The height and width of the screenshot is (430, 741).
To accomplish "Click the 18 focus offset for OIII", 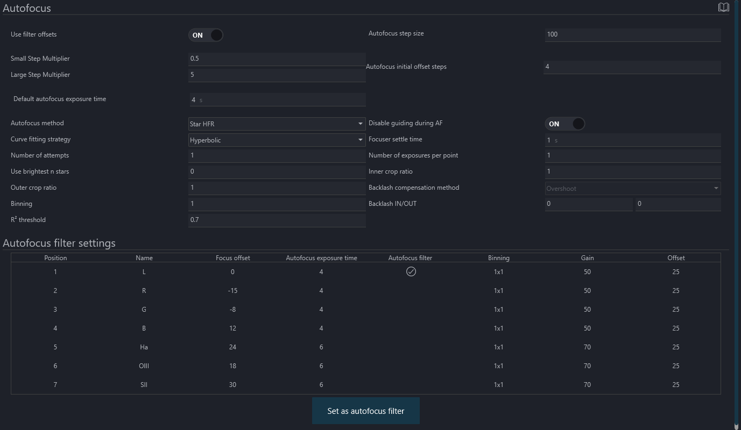I will 232,366.
